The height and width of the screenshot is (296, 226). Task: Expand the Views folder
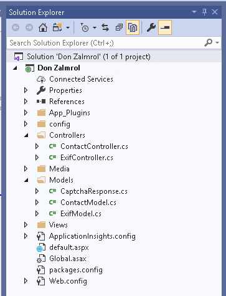tap(26, 225)
